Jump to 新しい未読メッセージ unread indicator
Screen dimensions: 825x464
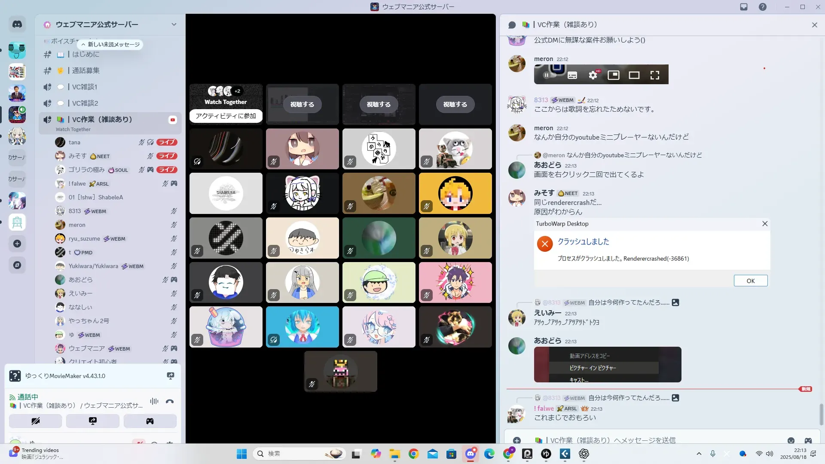[x=110, y=44]
